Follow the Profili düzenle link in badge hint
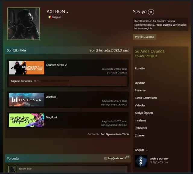The image size is (193, 174). coord(164,25)
